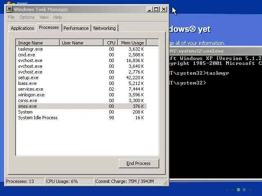Click the cmd.exe window title bar
The image size is (262, 196).
tap(216, 51)
